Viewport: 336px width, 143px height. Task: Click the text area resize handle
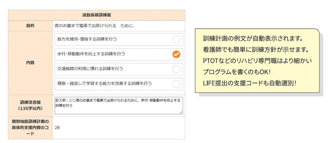[x=181, y=112]
